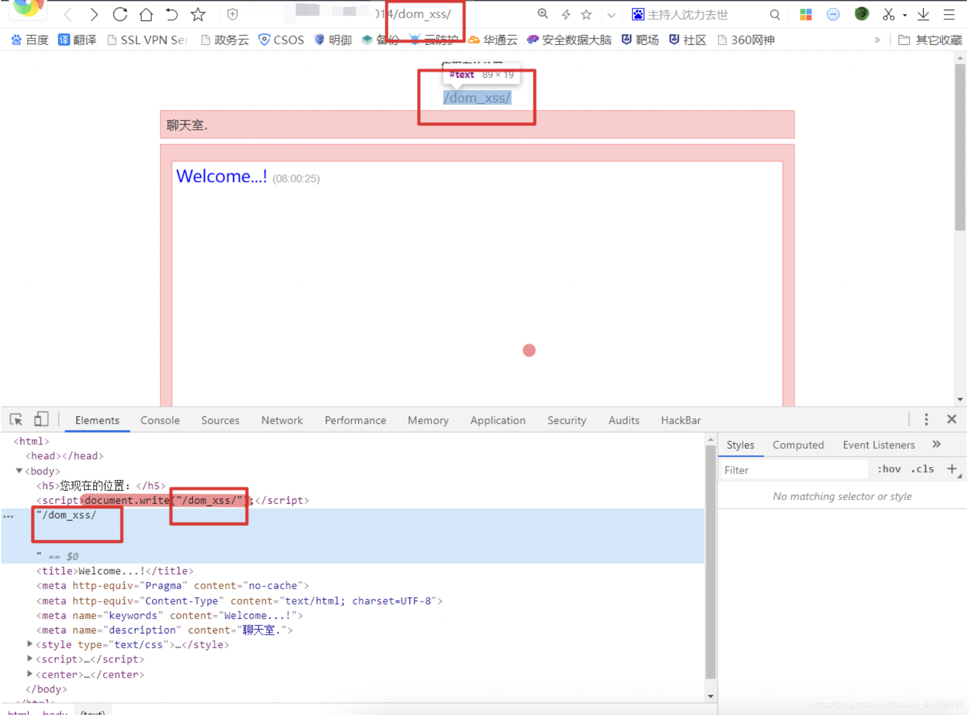Viewport: 969px width, 715px height.
Task: Show more sidebar pane tabs
Action: coord(936,445)
